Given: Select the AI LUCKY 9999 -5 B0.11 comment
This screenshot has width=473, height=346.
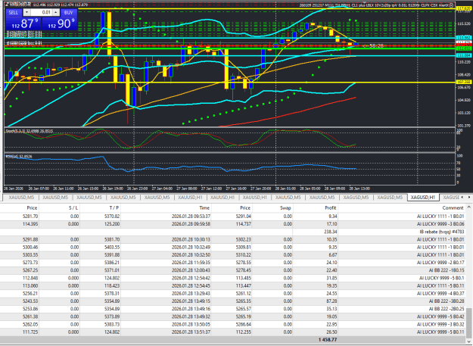Looking at the screenshot, I should pyautogui.click(x=440, y=332).
